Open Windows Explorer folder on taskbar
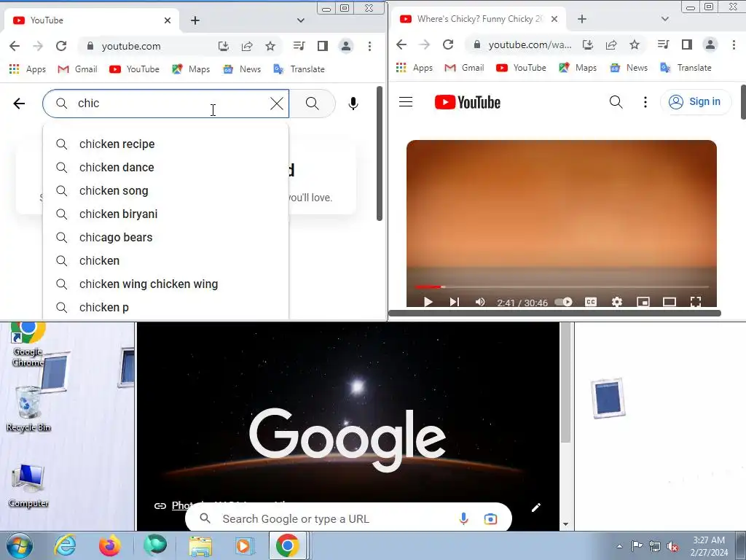 click(x=200, y=546)
